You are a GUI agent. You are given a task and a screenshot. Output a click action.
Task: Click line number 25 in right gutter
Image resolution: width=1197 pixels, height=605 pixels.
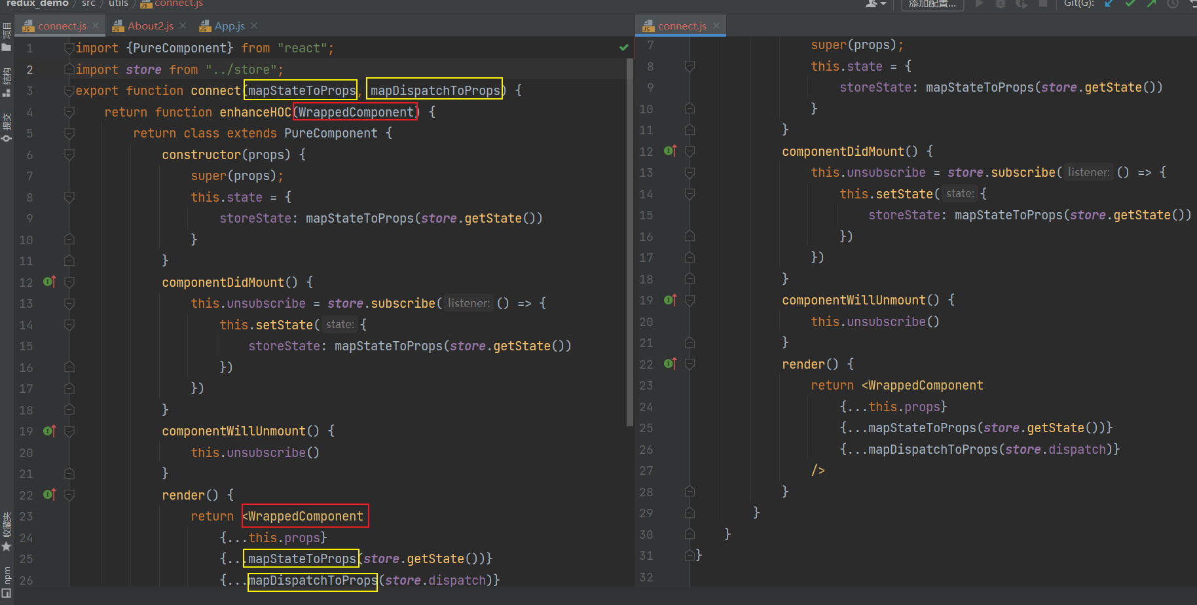(646, 428)
